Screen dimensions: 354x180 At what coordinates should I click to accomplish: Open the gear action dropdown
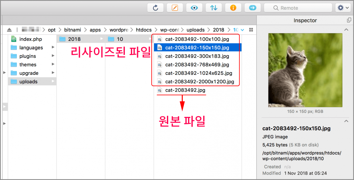343,8
